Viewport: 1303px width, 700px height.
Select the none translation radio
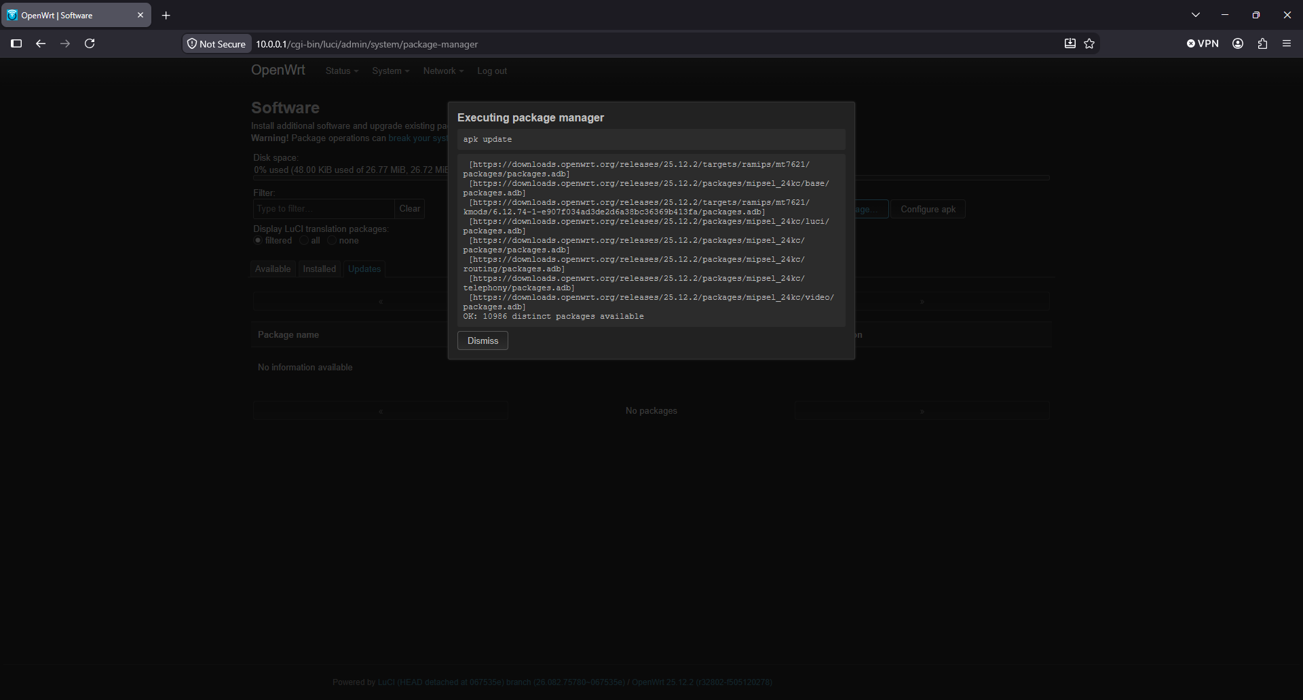[x=332, y=241]
